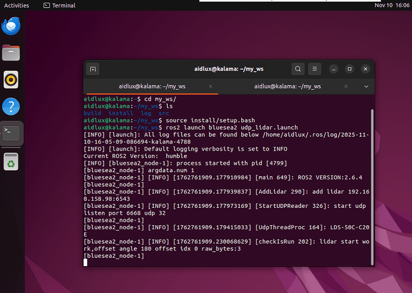This screenshot has height=293, width=412.
Task: Open Rhythmbox music player from dock
Action: tap(11, 79)
